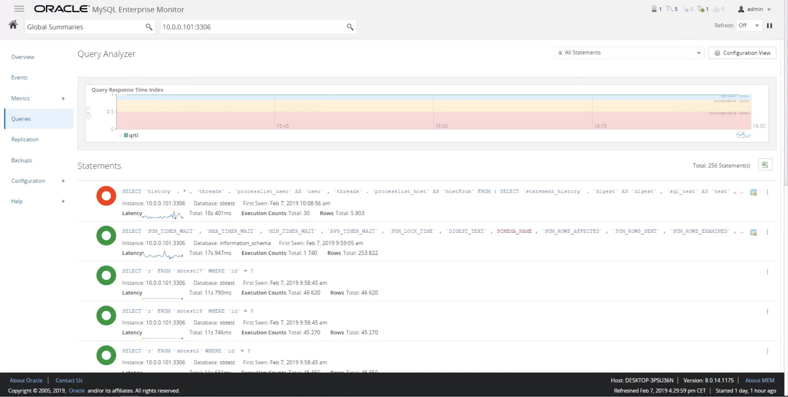This screenshot has width=788, height=397.
Task: Pause auto refresh with pause icon
Action: coord(769,26)
